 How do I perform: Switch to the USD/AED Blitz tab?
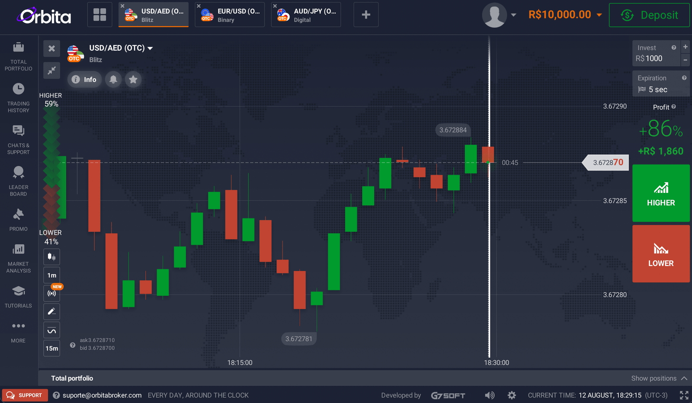tap(154, 15)
